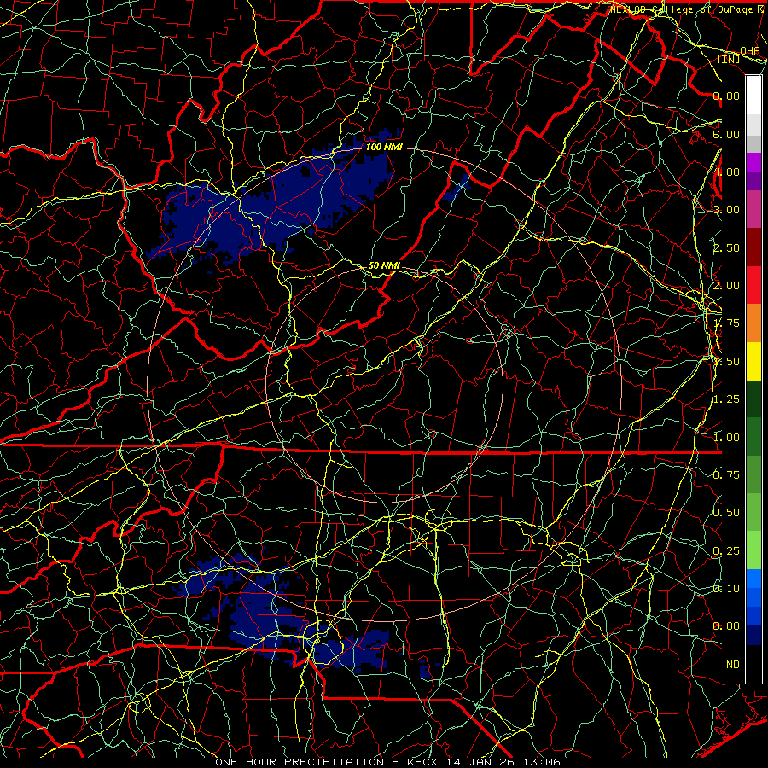Screen dimensions: 768x768
Task: Click the light blue swatch beside 0.10
Action: click(x=753, y=579)
